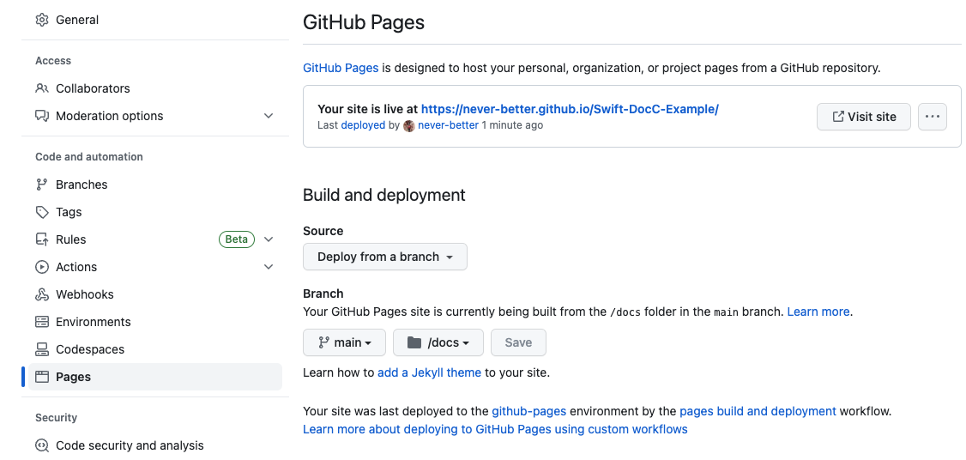Click the Security section header

point(56,417)
